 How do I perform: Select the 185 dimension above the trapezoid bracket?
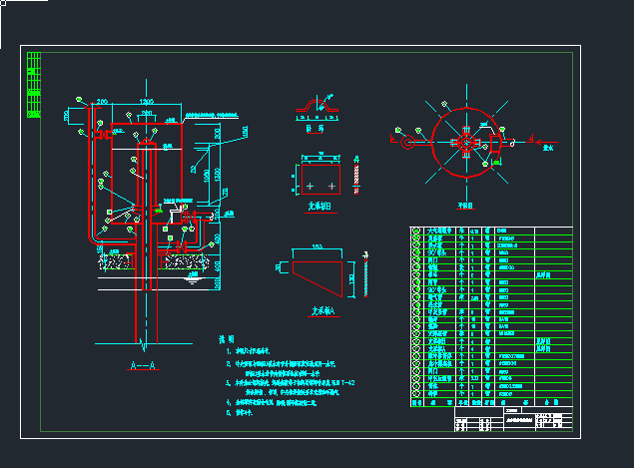coord(318,246)
